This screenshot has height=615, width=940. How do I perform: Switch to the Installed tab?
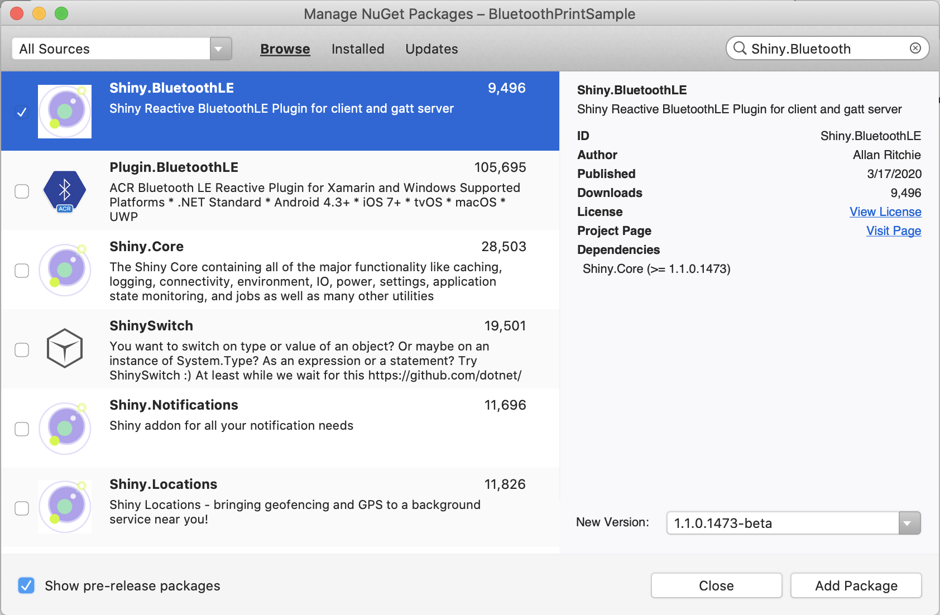[x=358, y=49]
